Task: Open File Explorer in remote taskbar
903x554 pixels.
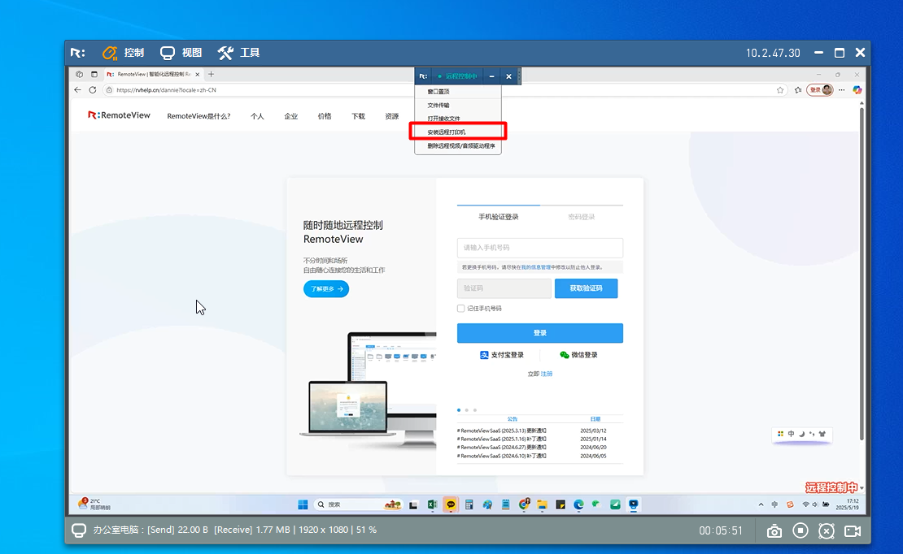Action: 542,504
